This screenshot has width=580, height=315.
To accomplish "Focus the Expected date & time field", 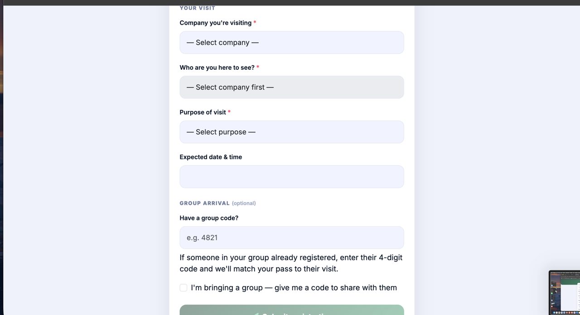I will click(291, 177).
